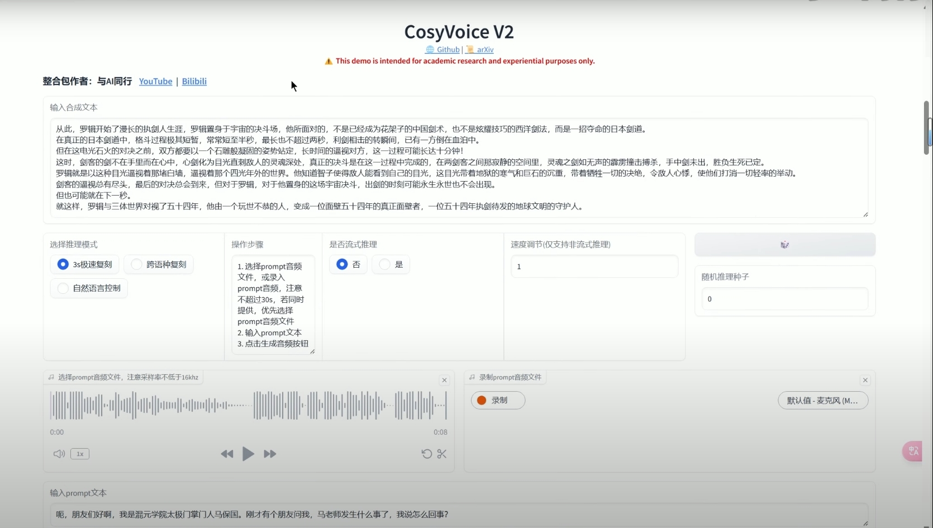Play the prompt audio waveform
Viewport: 933px width, 528px height.
pyautogui.click(x=247, y=454)
